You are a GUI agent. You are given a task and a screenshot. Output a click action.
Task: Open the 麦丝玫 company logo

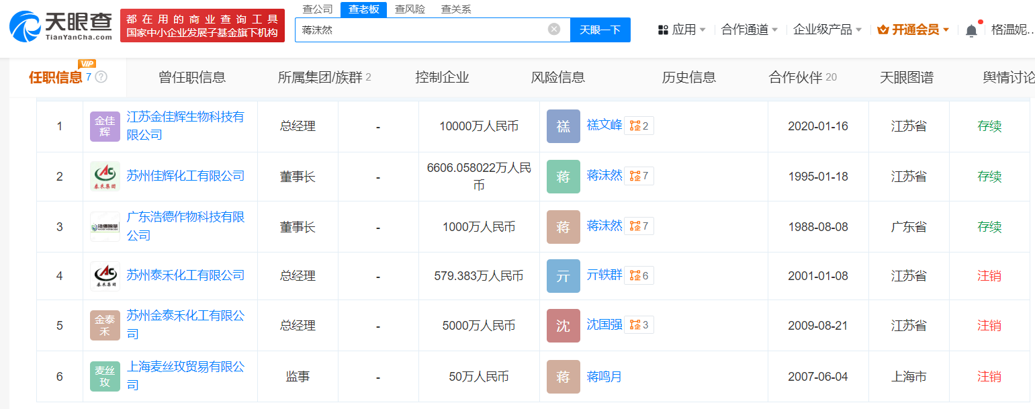(x=105, y=376)
